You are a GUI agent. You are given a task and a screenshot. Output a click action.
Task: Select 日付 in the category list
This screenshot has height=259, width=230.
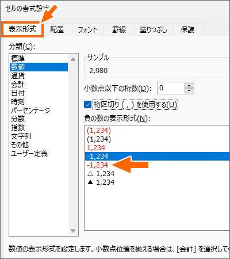tap(39, 93)
